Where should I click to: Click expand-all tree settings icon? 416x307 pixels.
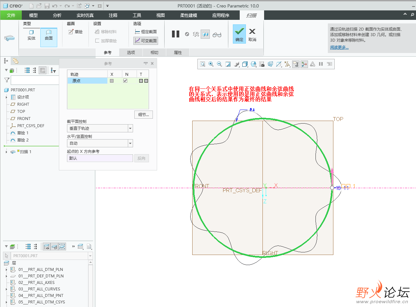click(27, 71)
